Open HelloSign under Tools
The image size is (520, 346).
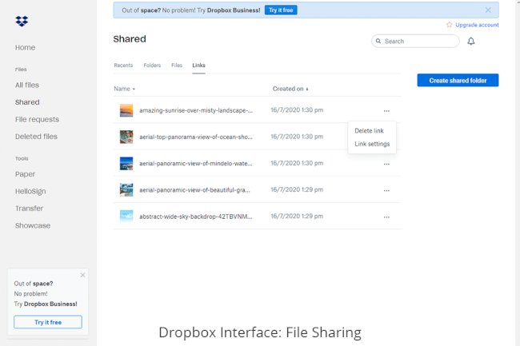(30, 191)
